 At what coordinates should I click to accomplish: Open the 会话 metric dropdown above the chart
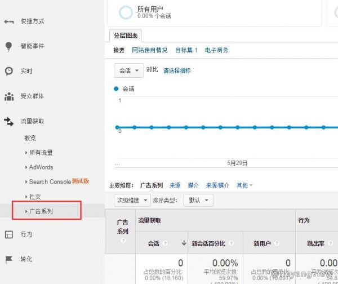[x=128, y=70]
